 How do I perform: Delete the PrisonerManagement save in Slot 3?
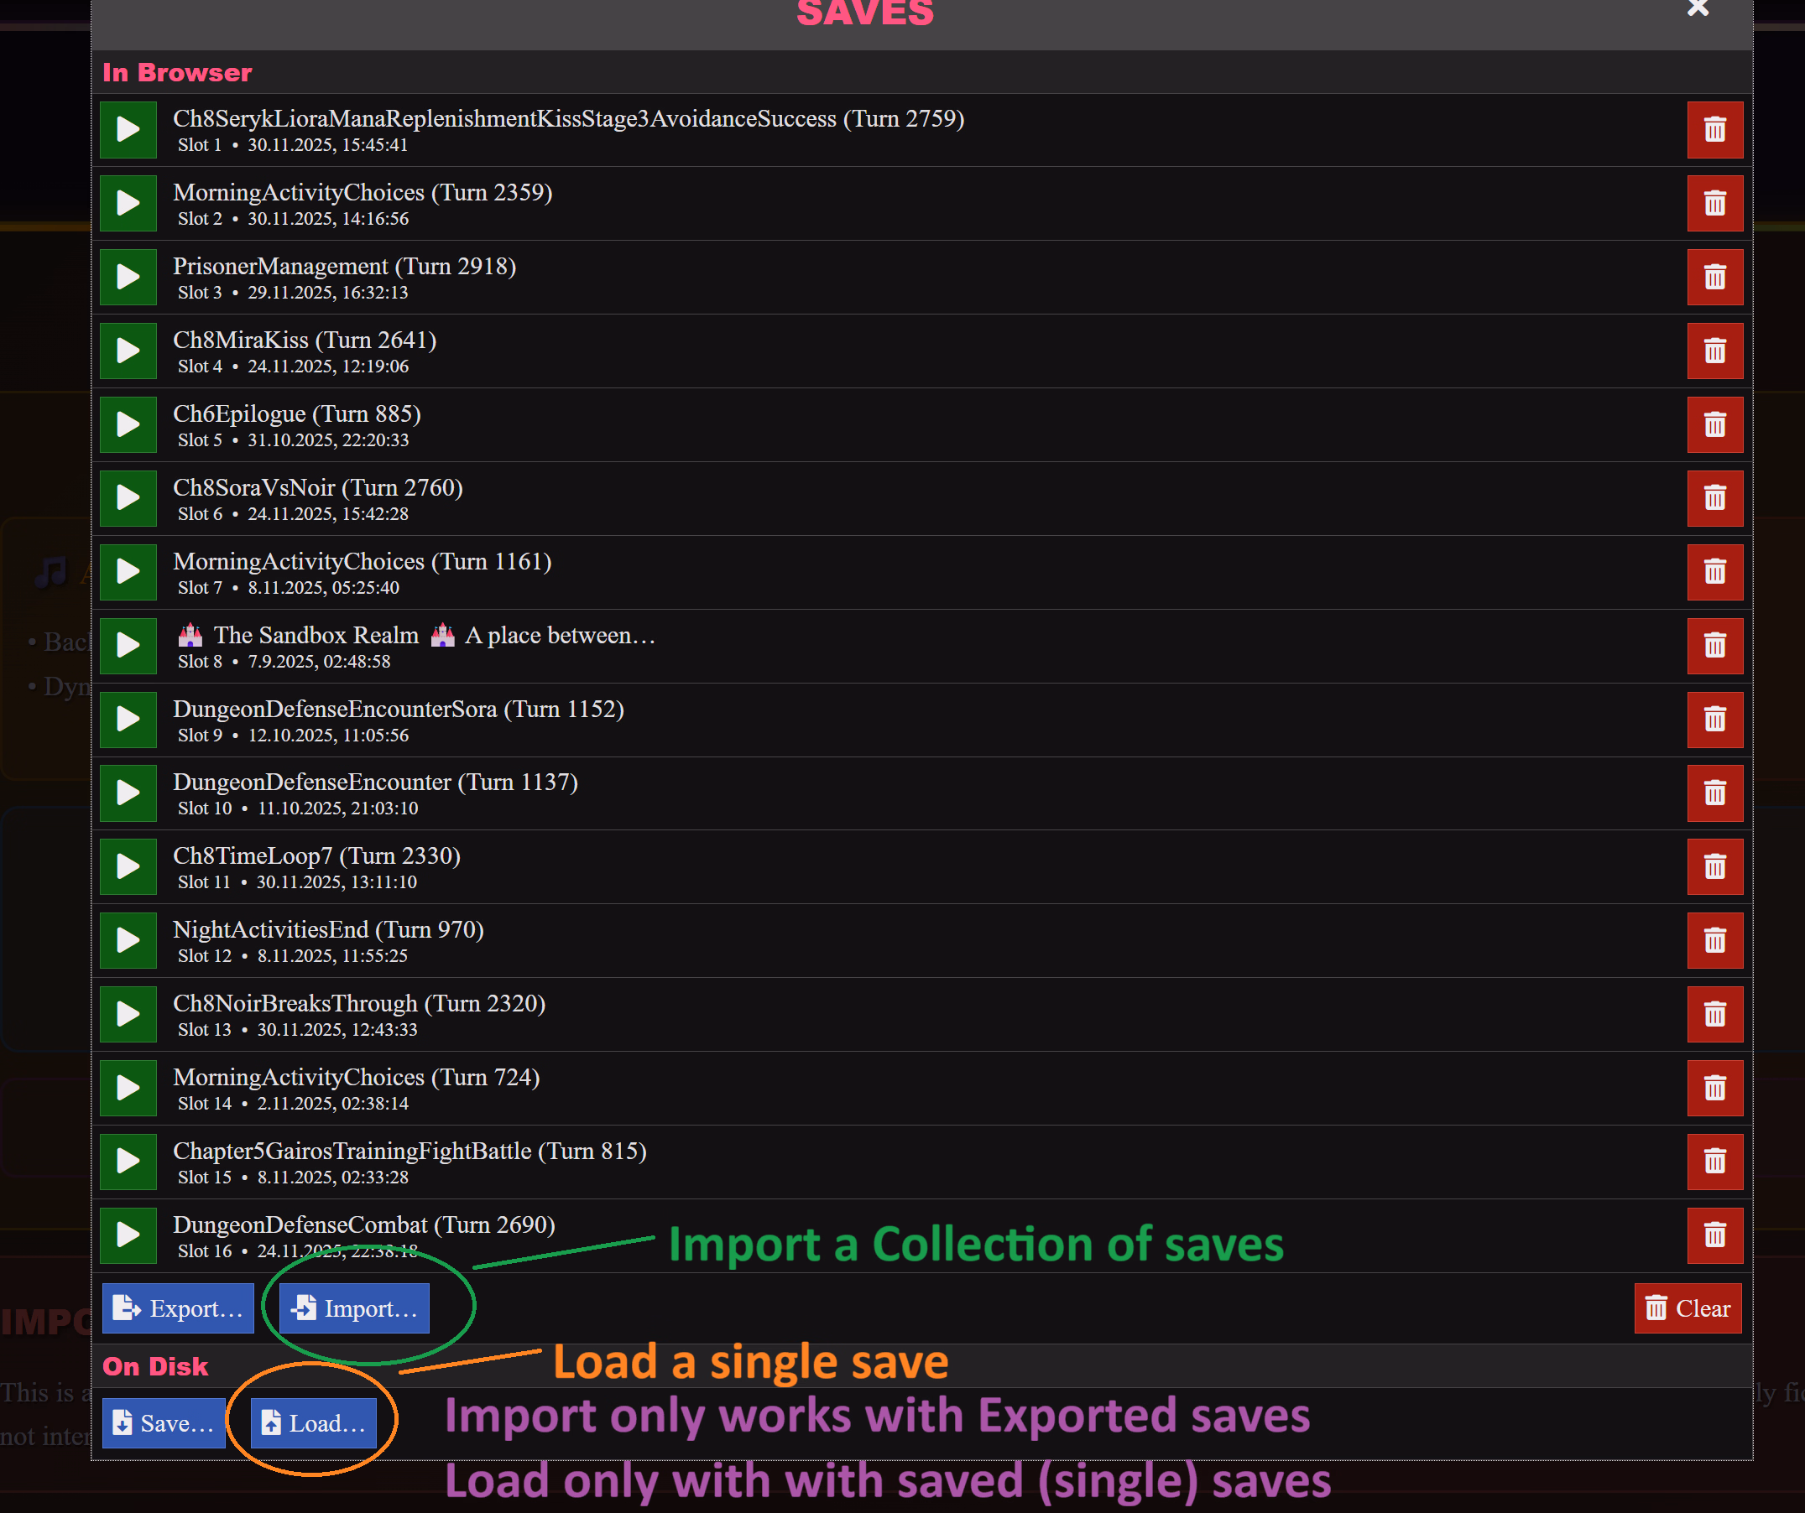(x=1714, y=278)
